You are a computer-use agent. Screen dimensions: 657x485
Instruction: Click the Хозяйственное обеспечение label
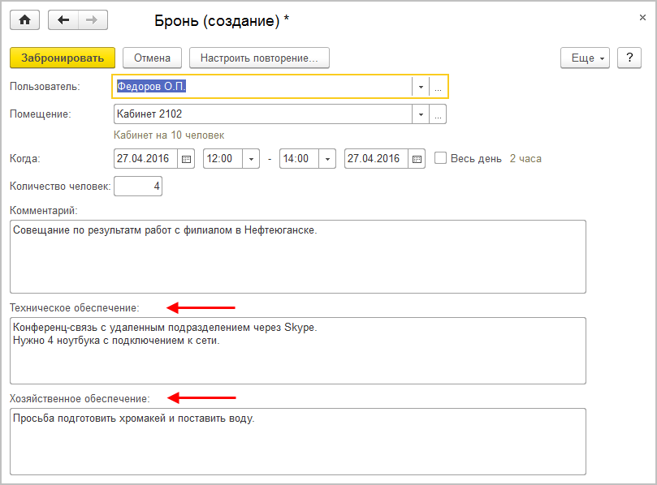80,399
